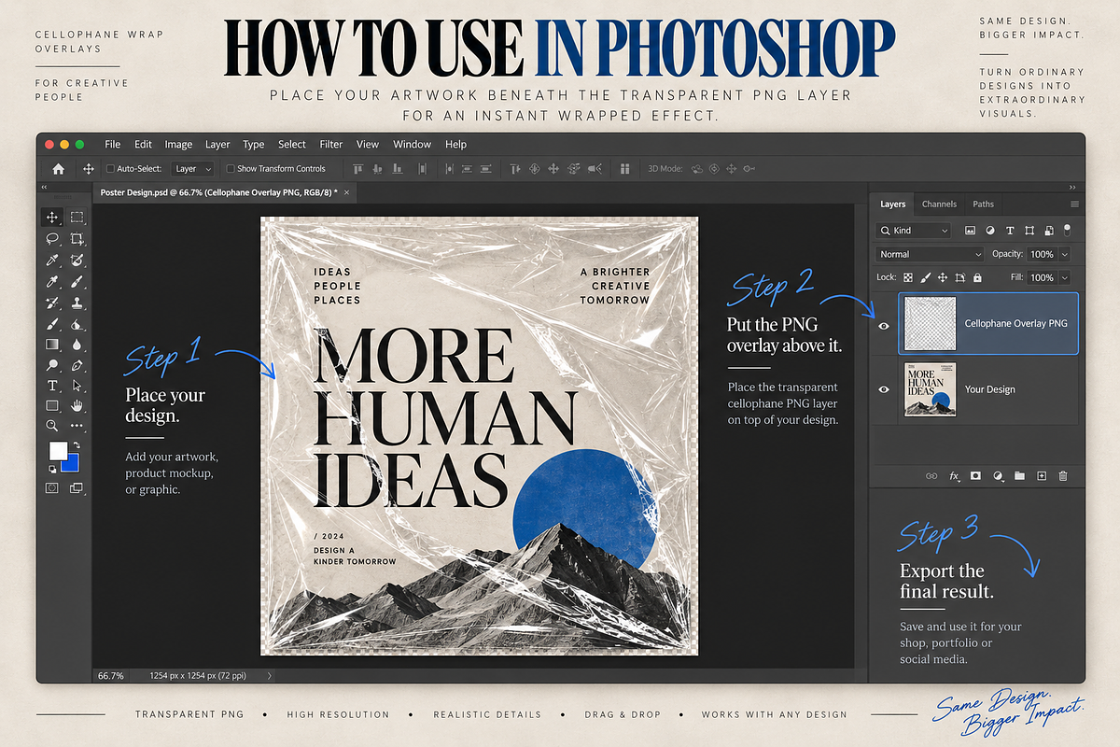Select the Move tool in toolbox
The image size is (1120, 747).
tap(52, 217)
